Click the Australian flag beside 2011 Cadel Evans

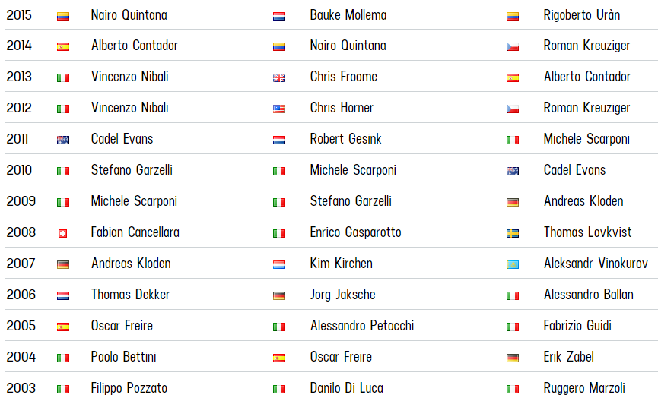[63, 140]
